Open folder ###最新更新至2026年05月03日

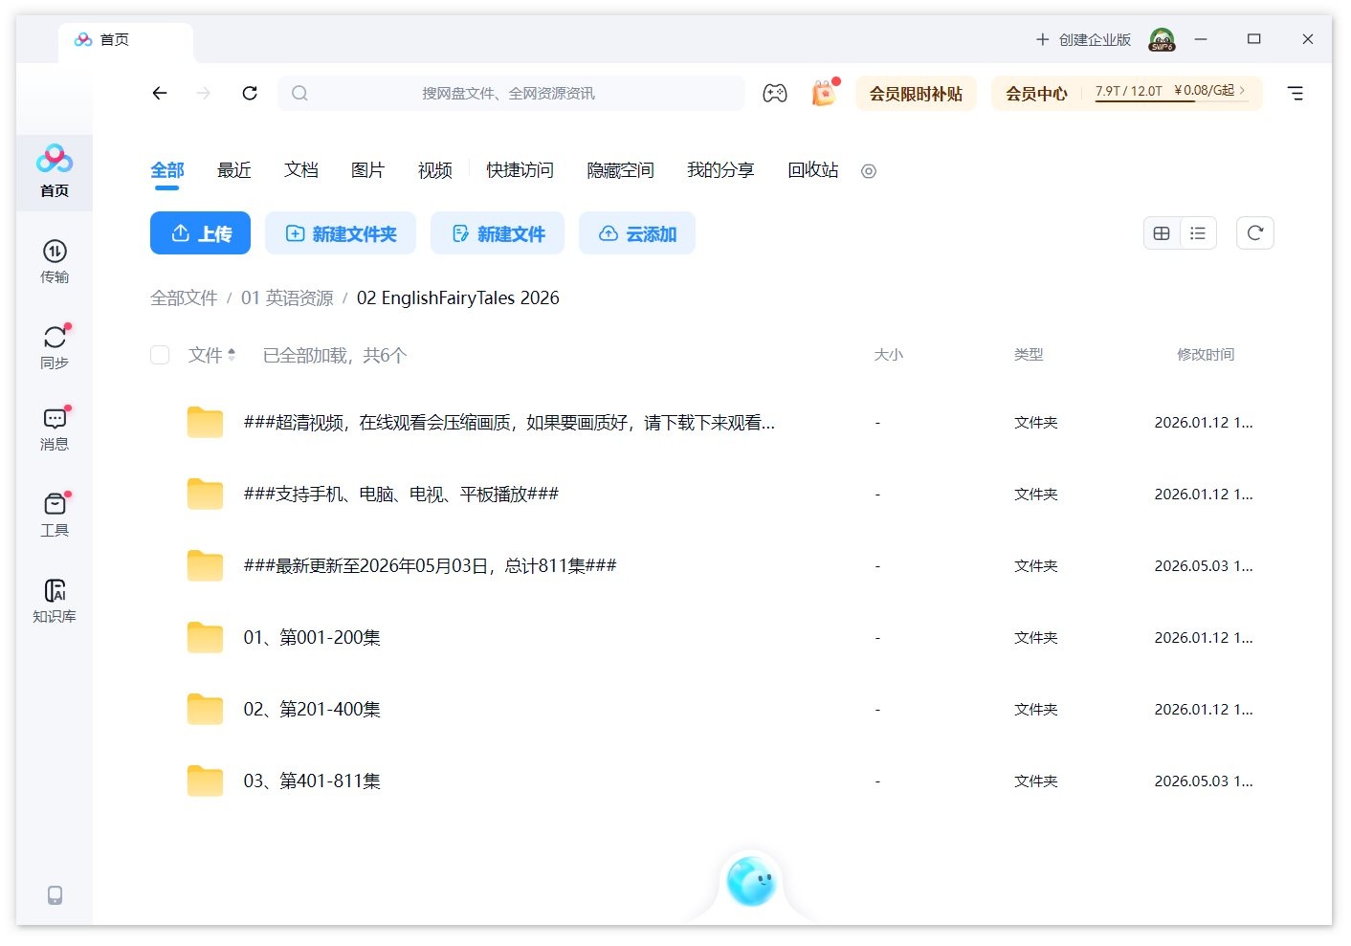tap(430, 565)
